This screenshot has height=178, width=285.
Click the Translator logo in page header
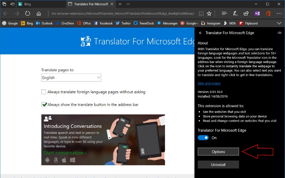point(85,41)
